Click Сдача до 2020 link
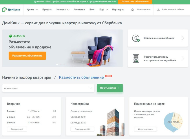Image resolution: width=190 pixels, height=139 pixels. 78,122
